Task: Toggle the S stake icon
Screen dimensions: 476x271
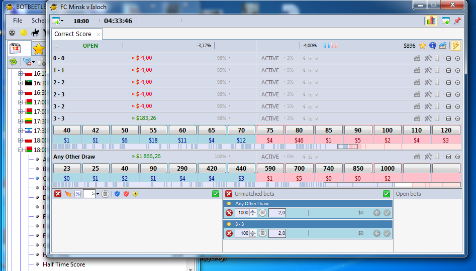Action: [78, 194]
